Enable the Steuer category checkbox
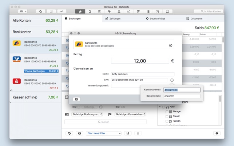 click(167, 117)
